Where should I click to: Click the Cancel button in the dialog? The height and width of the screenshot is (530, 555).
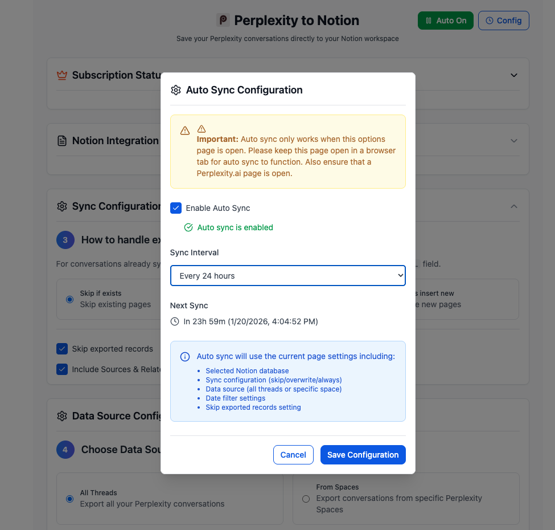pyautogui.click(x=293, y=455)
